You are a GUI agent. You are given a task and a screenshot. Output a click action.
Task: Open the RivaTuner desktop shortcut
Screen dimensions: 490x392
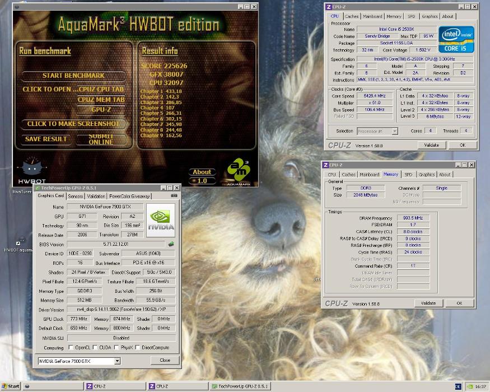coord(22,192)
